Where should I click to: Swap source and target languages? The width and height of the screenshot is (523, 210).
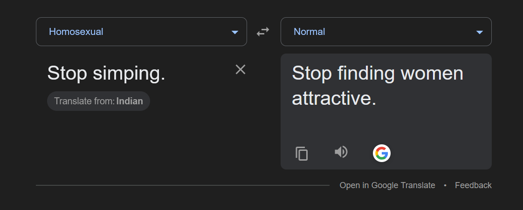[x=262, y=32]
